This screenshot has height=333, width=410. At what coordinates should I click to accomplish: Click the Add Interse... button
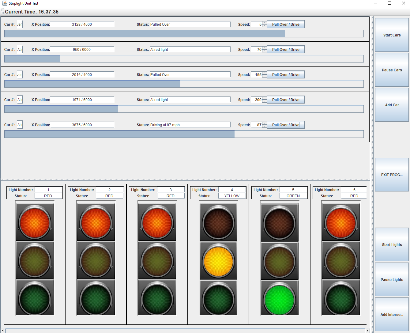point(392,314)
